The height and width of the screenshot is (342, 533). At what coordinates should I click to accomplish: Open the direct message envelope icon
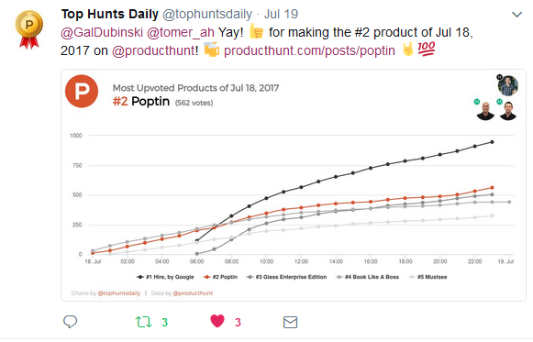pos(290,322)
